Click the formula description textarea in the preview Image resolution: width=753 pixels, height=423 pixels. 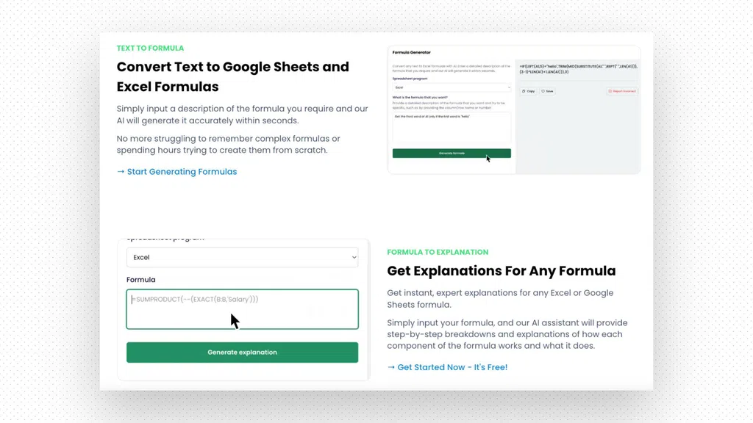click(451, 128)
